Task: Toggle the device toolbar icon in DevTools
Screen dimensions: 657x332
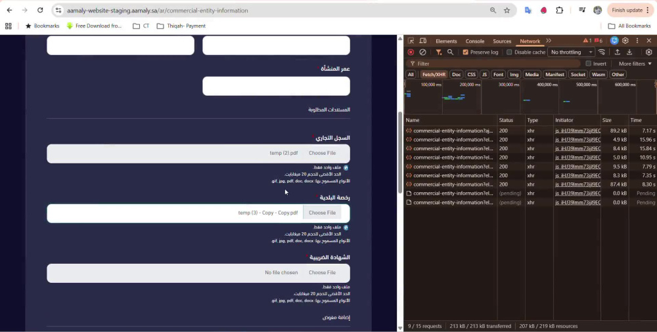Action: click(x=422, y=41)
